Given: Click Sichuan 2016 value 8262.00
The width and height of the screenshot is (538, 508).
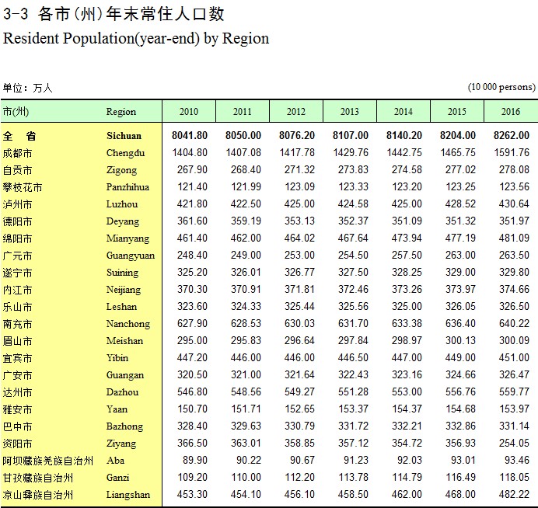Looking at the screenshot, I should pos(512,135).
